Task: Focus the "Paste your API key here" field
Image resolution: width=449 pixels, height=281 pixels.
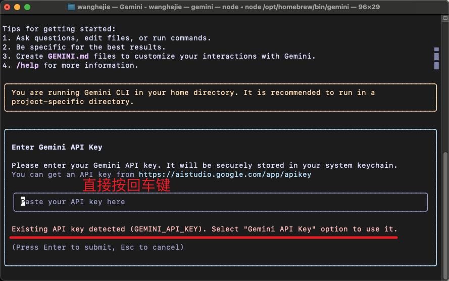Action: point(220,202)
